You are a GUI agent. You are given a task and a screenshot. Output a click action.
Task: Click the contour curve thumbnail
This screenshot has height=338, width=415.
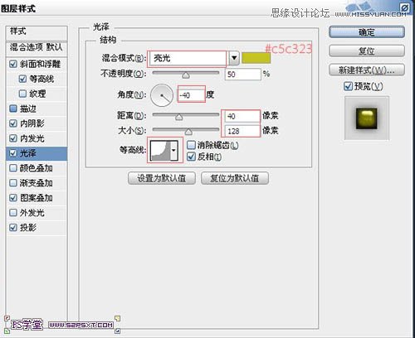pos(160,150)
